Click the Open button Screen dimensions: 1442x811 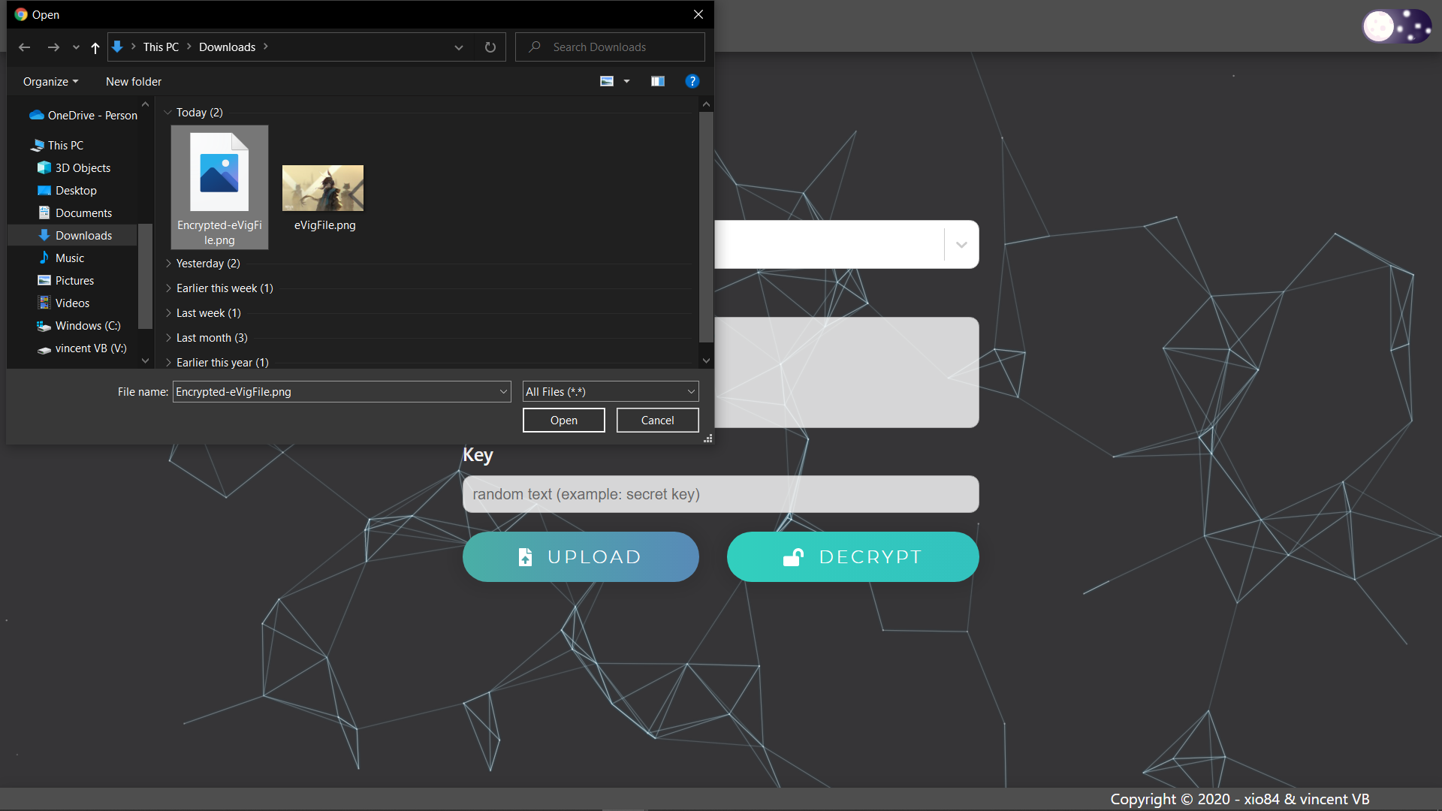[563, 421]
